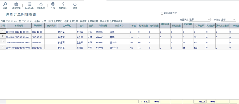This screenshot has width=239, height=104.
Task: Select row number 1 header
Action: (x=3, y=31)
